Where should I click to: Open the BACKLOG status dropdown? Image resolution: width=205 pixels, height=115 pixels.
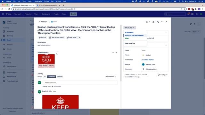(x=129, y=28)
